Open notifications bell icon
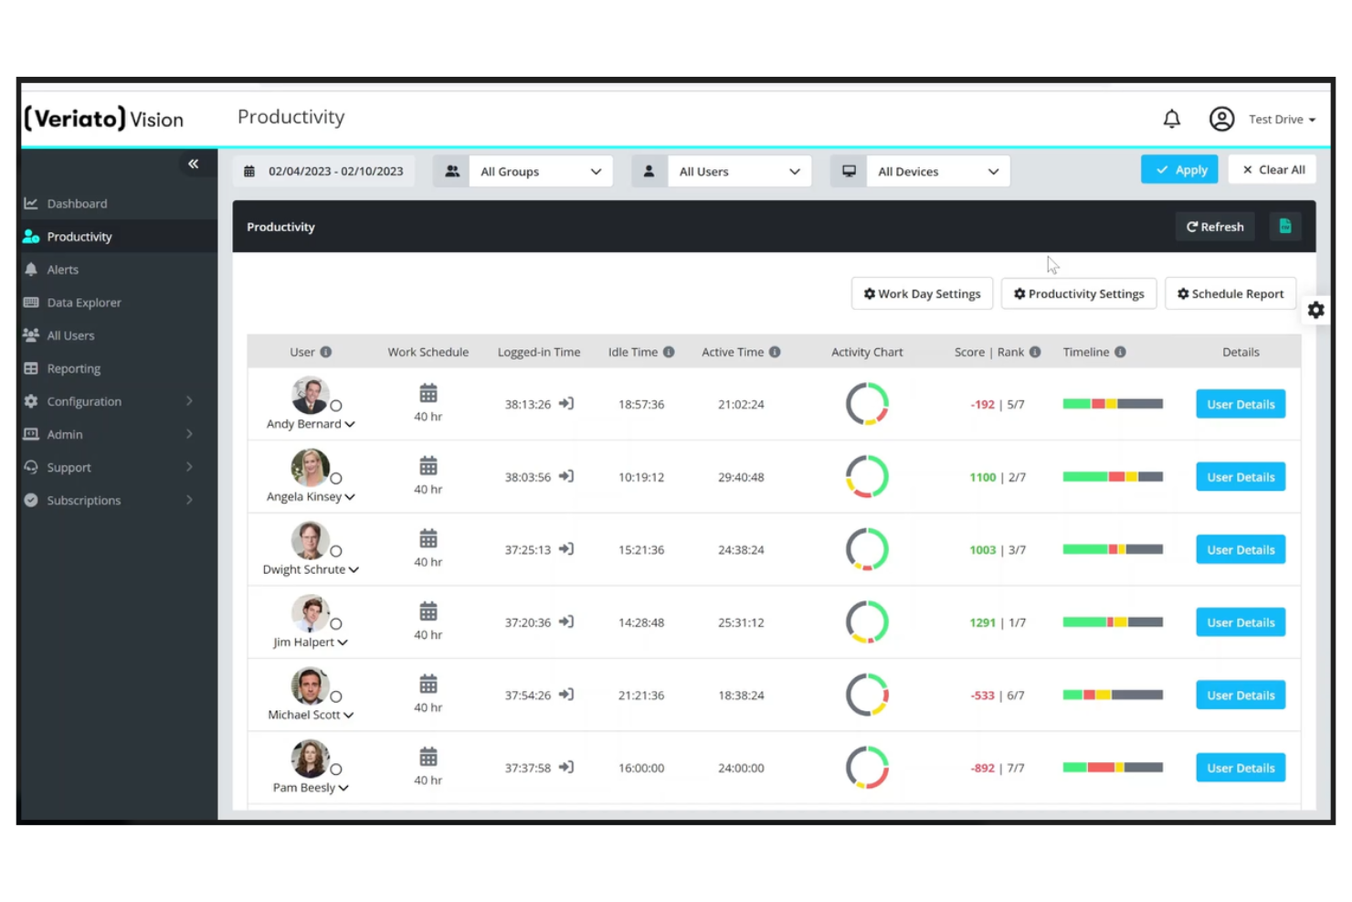Viewport: 1352px width, 902px height. coord(1171,119)
